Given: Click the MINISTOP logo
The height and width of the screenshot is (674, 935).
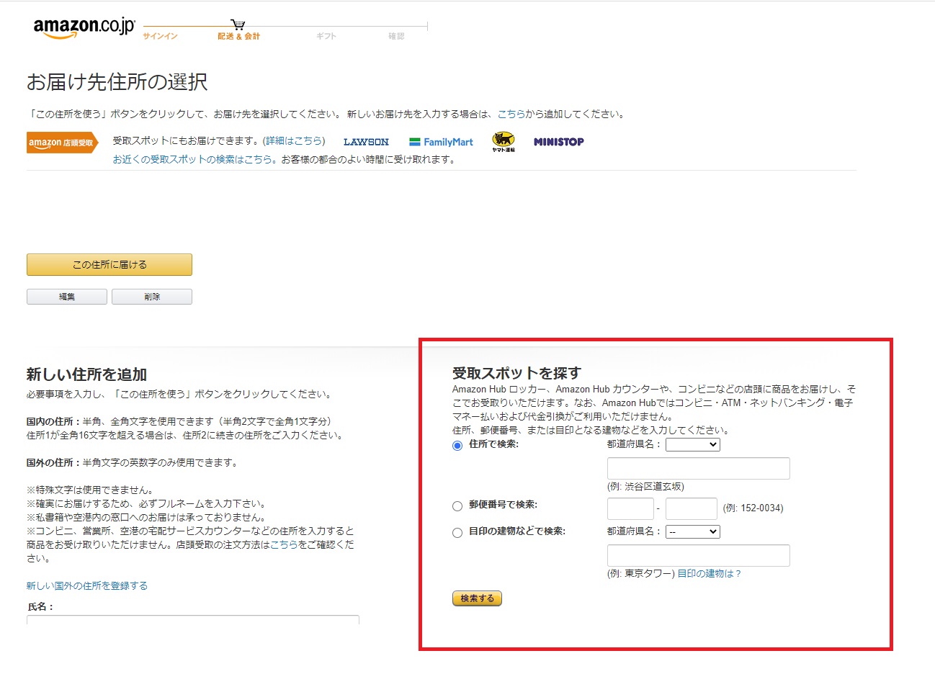Looking at the screenshot, I should [559, 142].
